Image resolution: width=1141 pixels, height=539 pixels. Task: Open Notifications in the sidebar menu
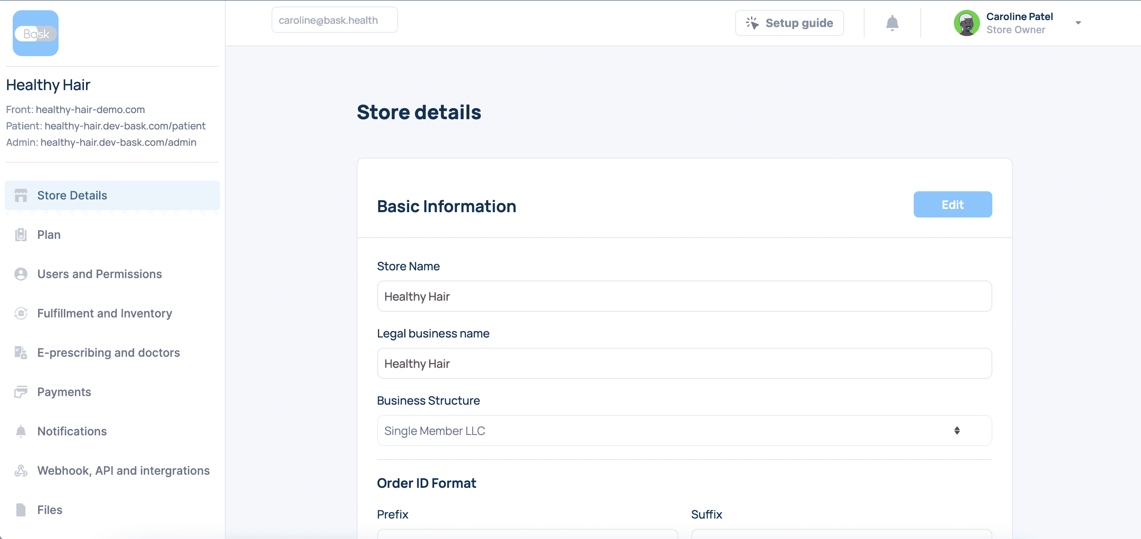click(72, 431)
